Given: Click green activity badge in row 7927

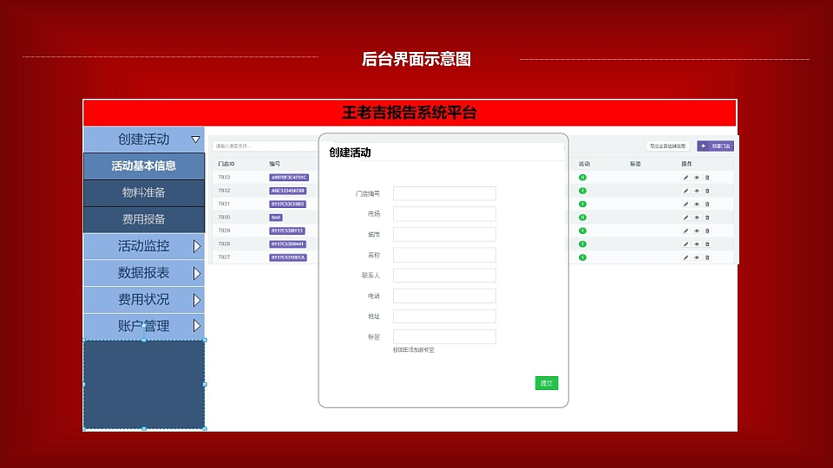Looking at the screenshot, I should tap(583, 257).
